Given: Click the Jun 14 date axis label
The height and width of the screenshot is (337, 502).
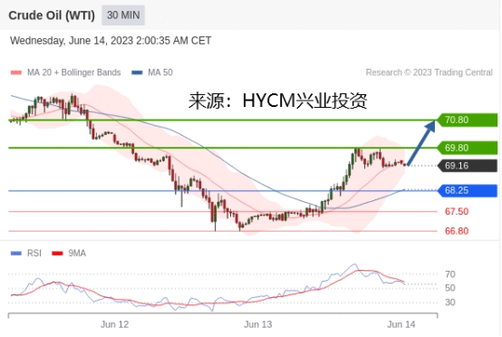Looking at the screenshot, I should (401, 324).
